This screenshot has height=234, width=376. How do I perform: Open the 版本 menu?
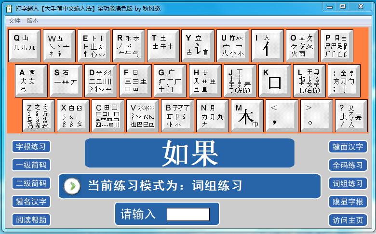(x=33, y=21)
